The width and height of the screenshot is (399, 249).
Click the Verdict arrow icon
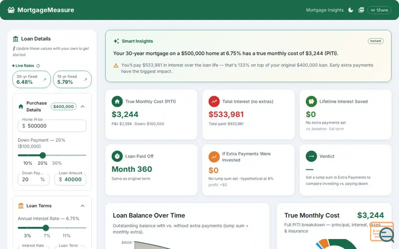tap(311, 156)
